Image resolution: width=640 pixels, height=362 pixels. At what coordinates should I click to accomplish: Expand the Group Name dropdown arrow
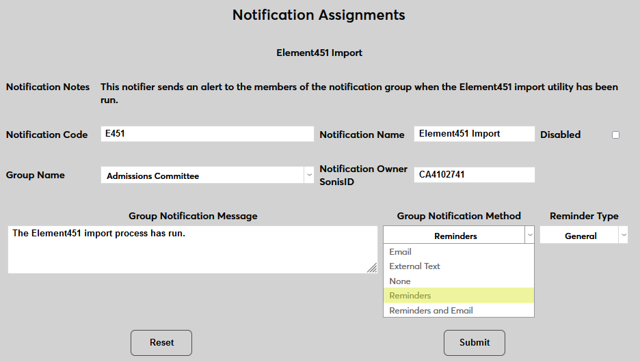point(308,176)
